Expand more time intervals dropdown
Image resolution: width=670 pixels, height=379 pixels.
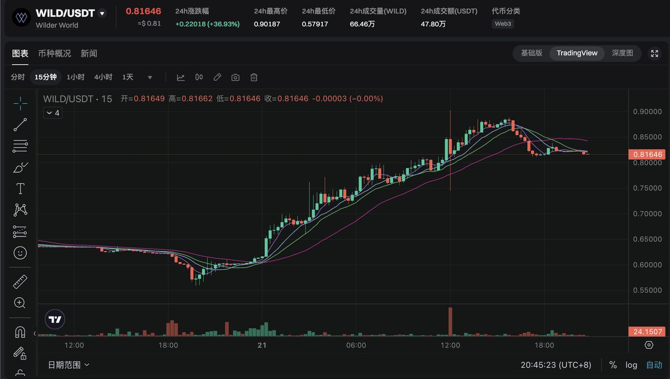click(150, 77)
